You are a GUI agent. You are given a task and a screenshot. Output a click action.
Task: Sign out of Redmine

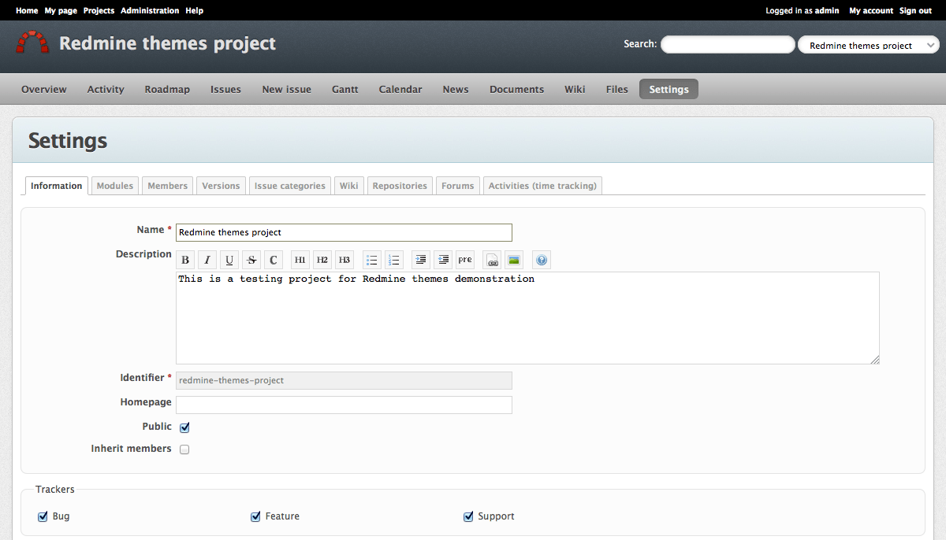[x=915, y=11]
